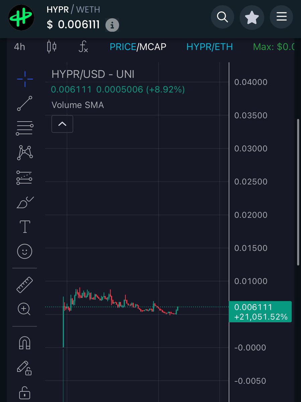Screen dimensions: 301x402
Task: Select the text annotation tool
Action: pyautogui.click(x=24, y=226)
